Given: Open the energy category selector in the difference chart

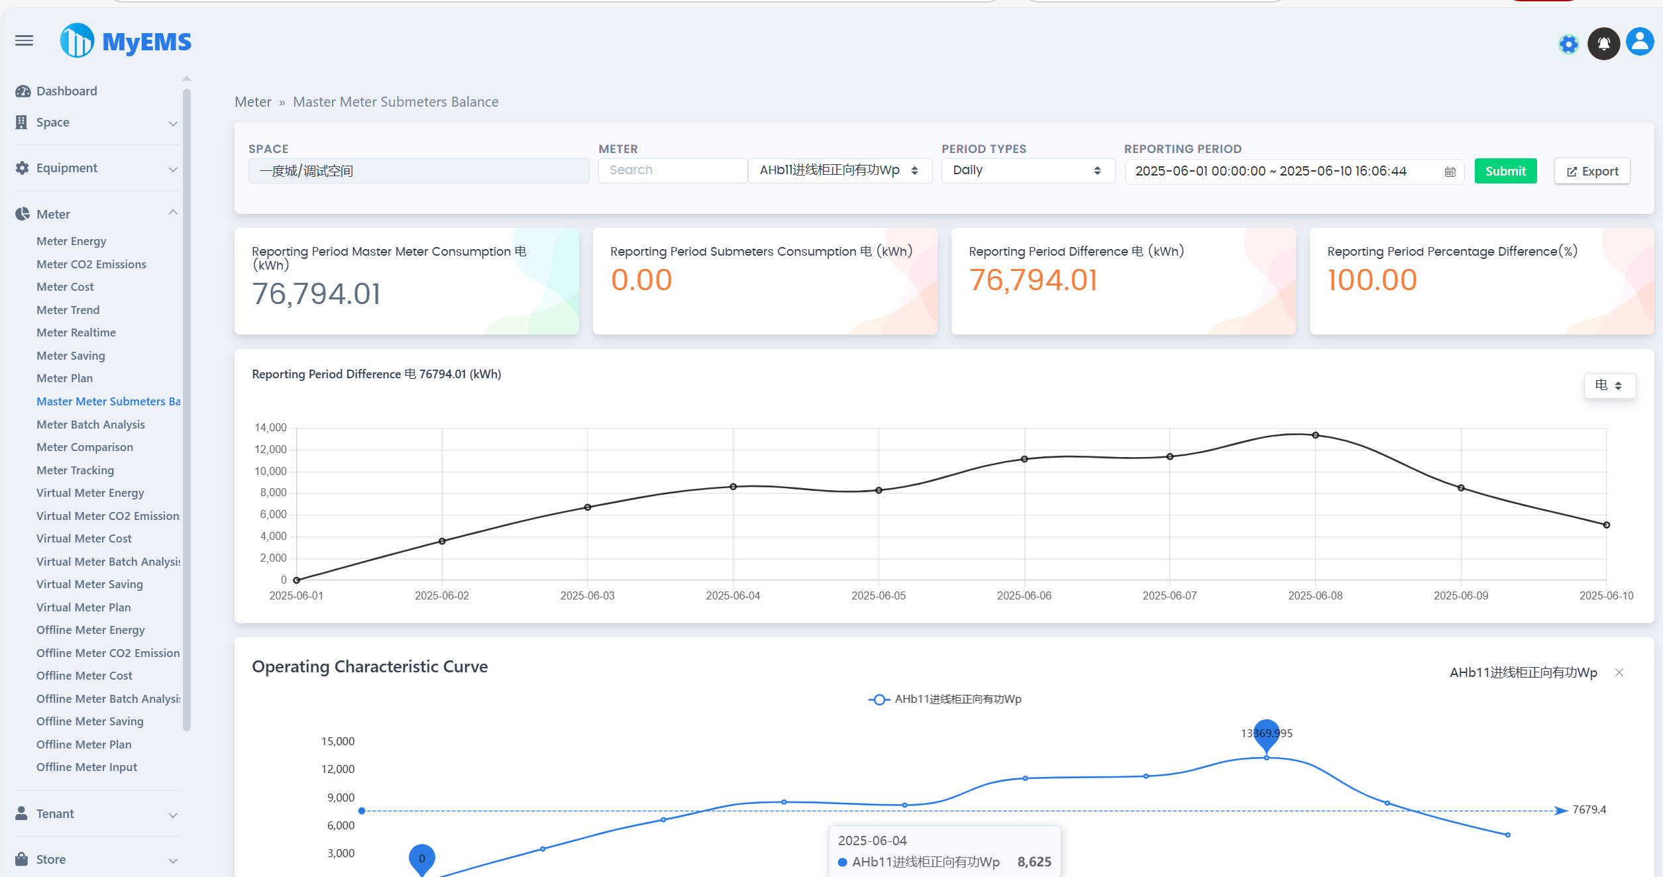Looking at the screenshot, I should (x=1609, y=386).
